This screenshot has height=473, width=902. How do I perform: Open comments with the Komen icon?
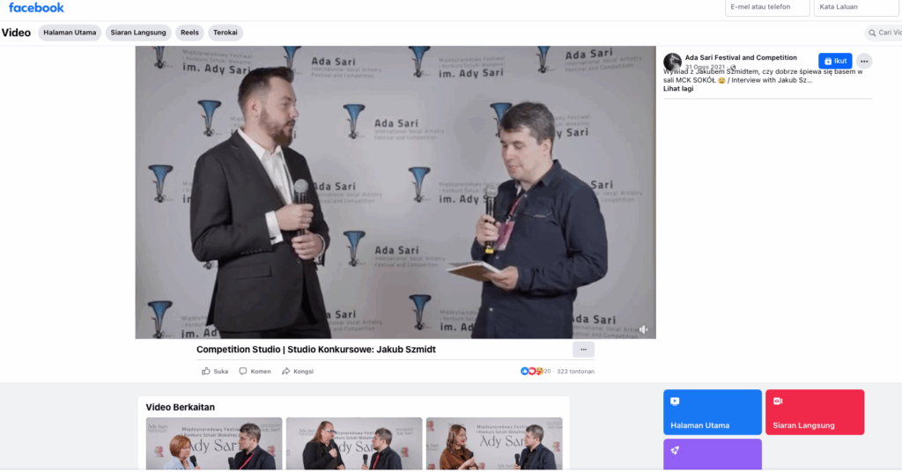coord(243,372)
